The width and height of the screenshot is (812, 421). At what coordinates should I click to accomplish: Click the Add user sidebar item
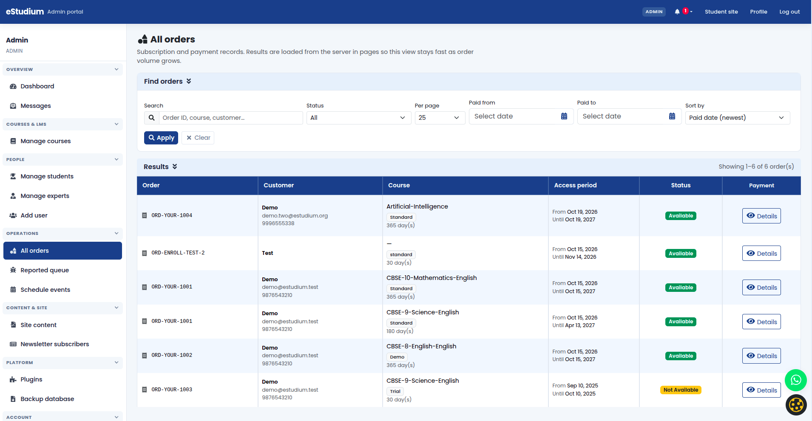[62, 215]
